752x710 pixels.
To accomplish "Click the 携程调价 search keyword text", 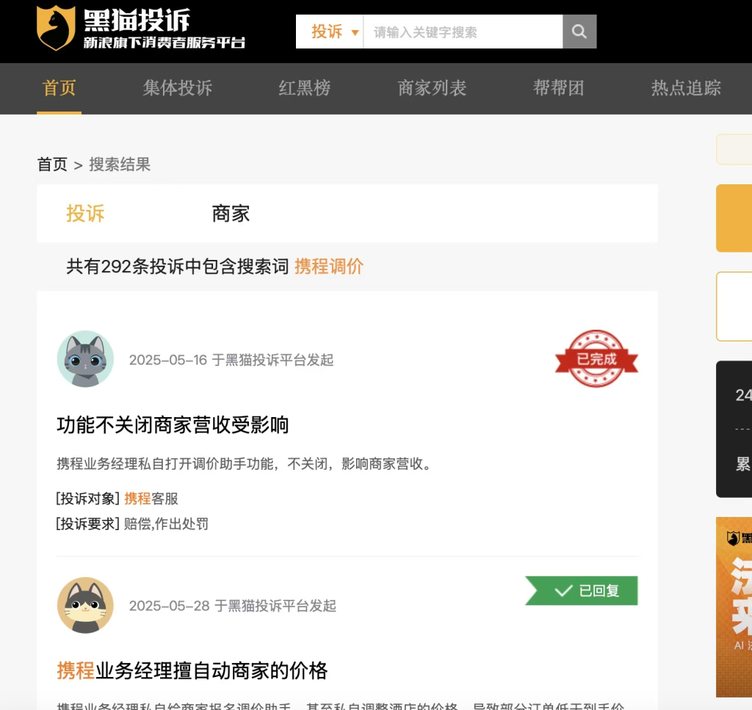I will point(329,267).
